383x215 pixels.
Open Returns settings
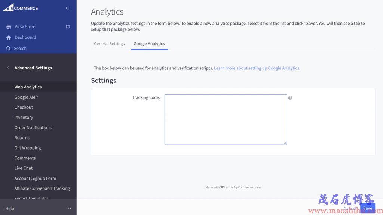click(x=22, y=138)
